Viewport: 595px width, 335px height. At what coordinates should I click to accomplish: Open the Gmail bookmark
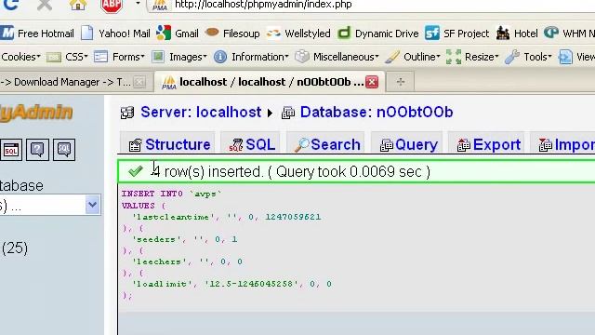tap(178, 33)
